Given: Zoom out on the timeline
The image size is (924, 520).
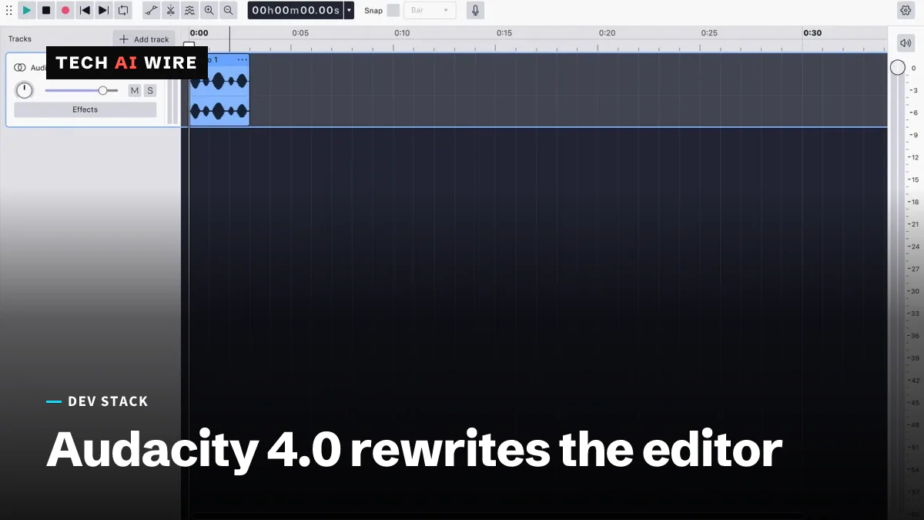Looking at the screenshot, I should pyautogui.click(x=229, y=10).
